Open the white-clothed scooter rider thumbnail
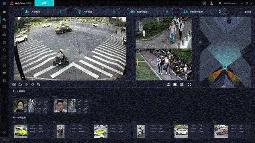The width and height of the screenshot is (255, 143). (141, 131)
